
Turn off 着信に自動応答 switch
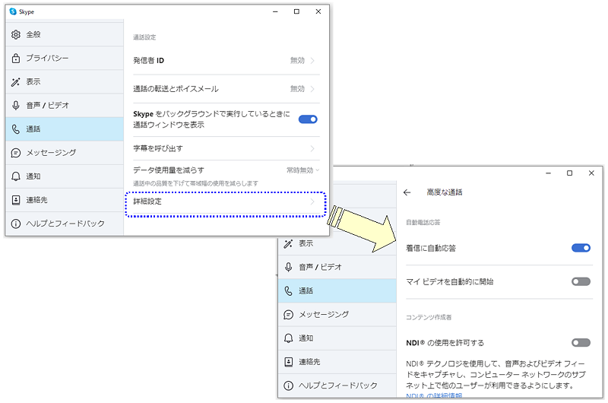click(581, 248)
